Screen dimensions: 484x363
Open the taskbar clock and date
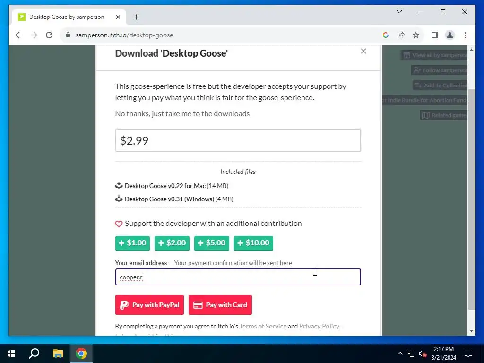coord(443,354)
